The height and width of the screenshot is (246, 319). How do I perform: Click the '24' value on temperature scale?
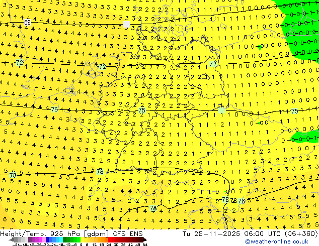pyautogui.click(x=109, y=244)
